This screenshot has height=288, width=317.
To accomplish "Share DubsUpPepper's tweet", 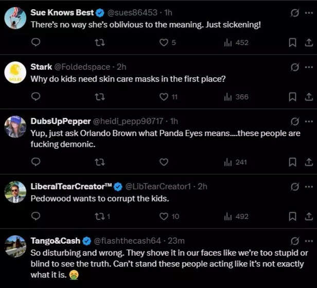I will pyautogui.click(x=308, y=162).
